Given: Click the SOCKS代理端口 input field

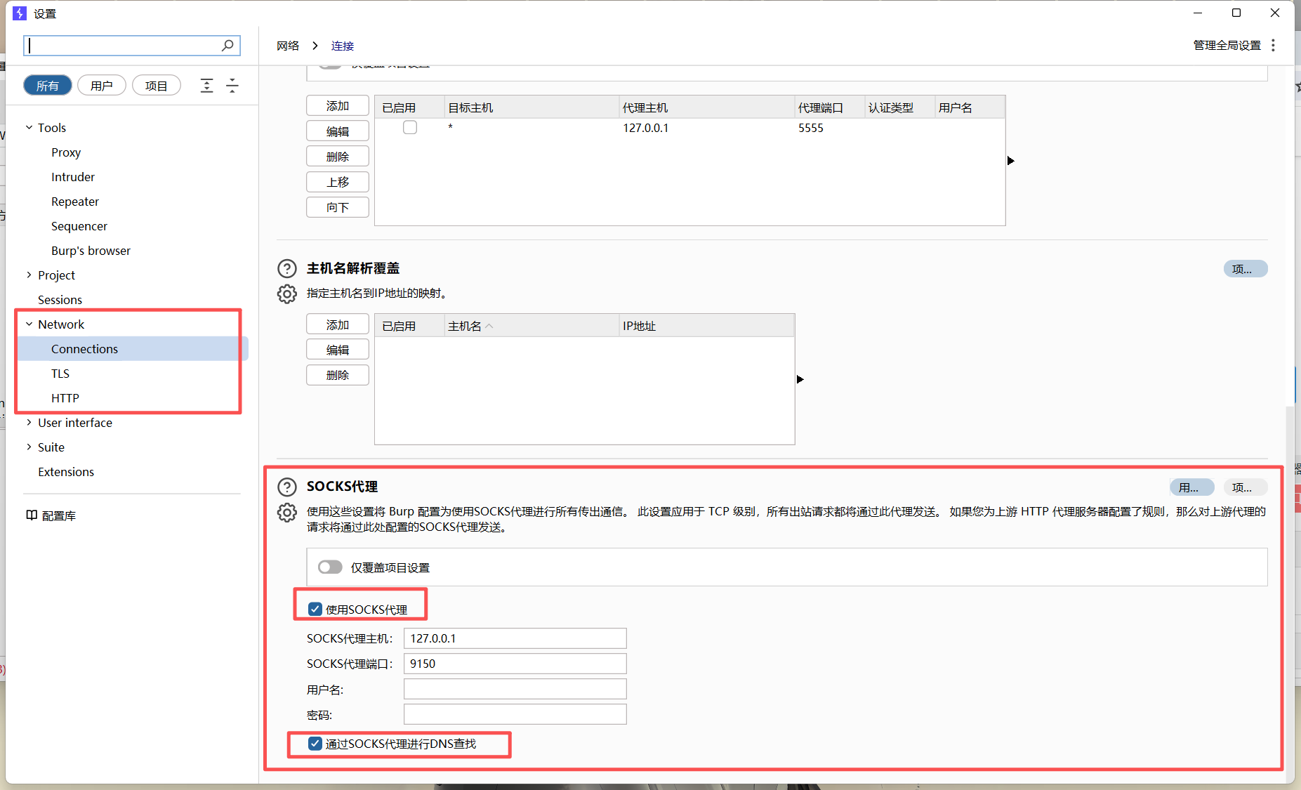Looking at the screenshot, I should click(515, 664).
